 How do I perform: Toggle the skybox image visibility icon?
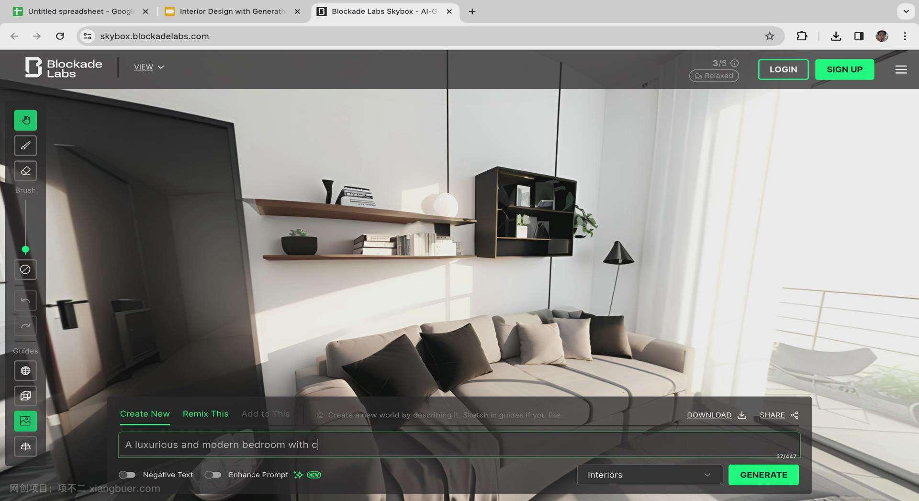(x=25, y=421)
